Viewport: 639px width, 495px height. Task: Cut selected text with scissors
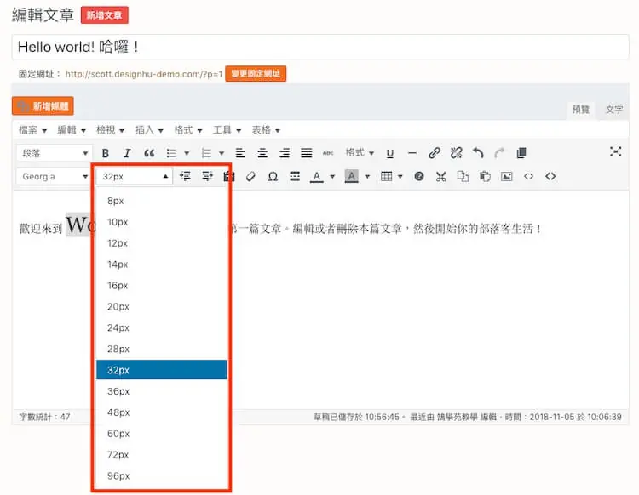coord(441,176)
